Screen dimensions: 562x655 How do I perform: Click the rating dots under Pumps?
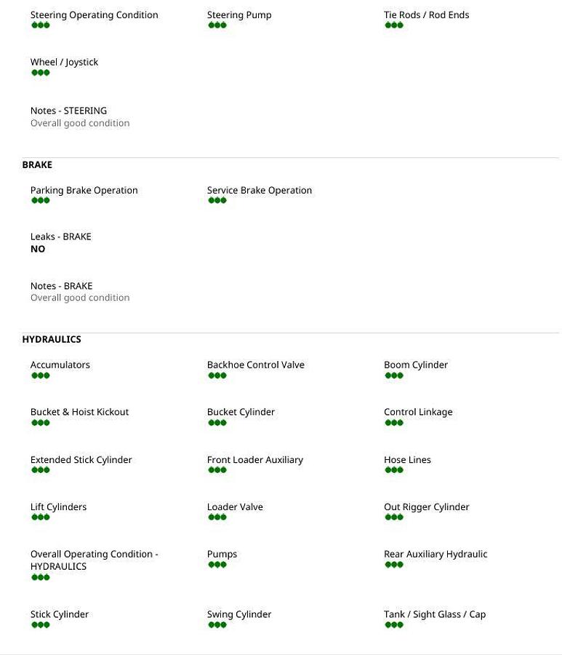pos(217,565)
